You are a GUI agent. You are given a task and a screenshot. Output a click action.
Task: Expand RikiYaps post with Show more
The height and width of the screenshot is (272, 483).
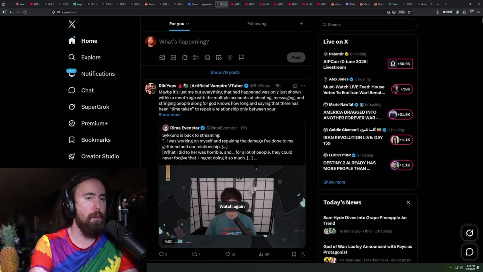tap(169, 114)
